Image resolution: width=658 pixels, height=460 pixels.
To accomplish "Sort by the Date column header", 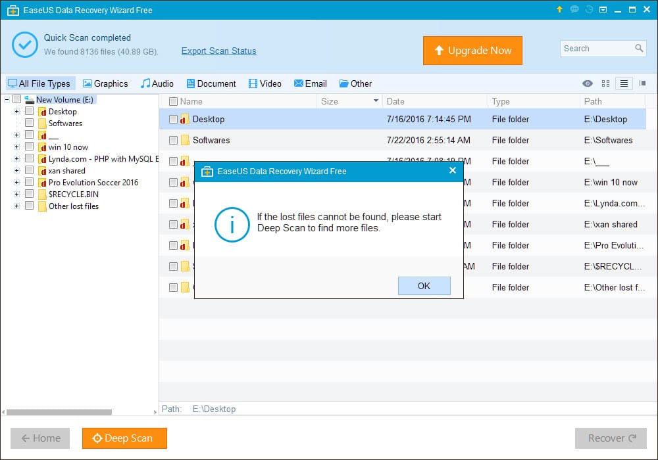I will tap(435, 101).
